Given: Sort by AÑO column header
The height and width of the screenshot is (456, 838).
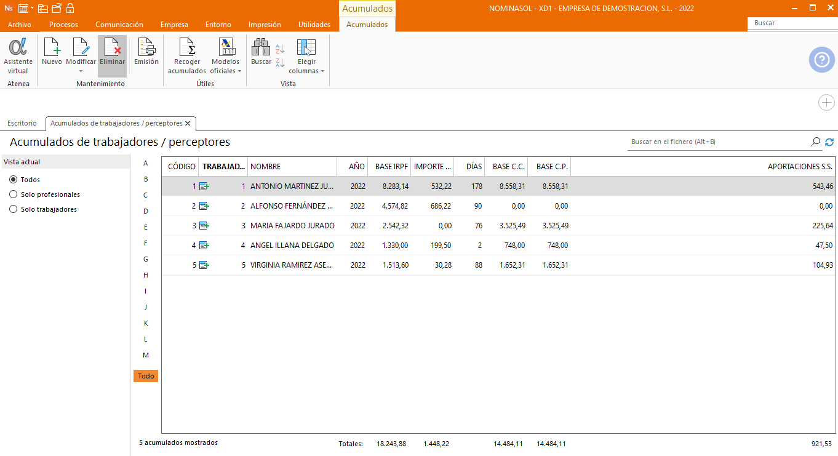Looking at the screenshot, I should click(x=353, y=167).
